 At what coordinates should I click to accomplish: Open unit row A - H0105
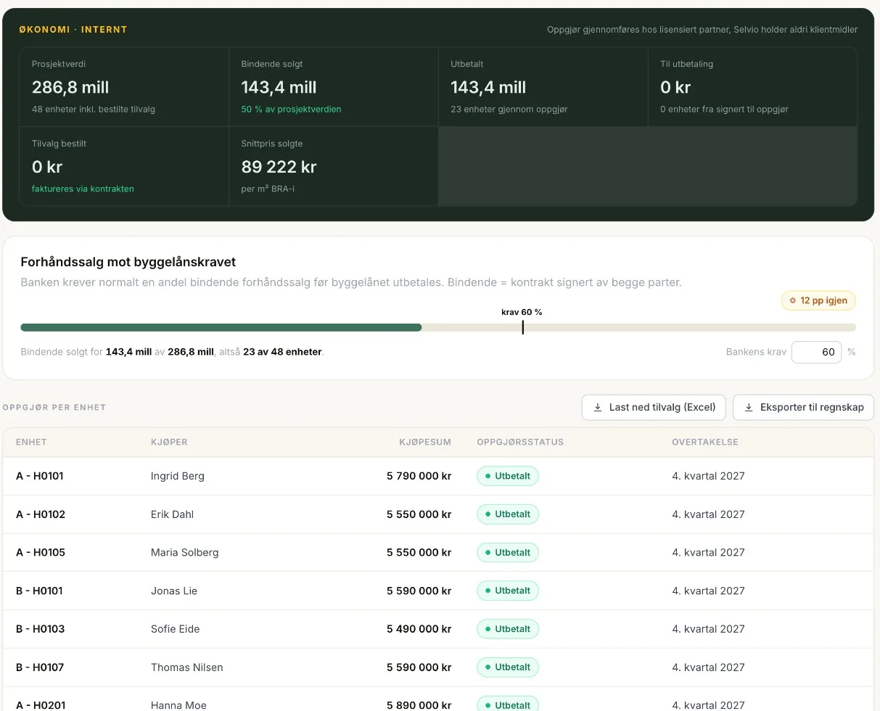[438, 552]
